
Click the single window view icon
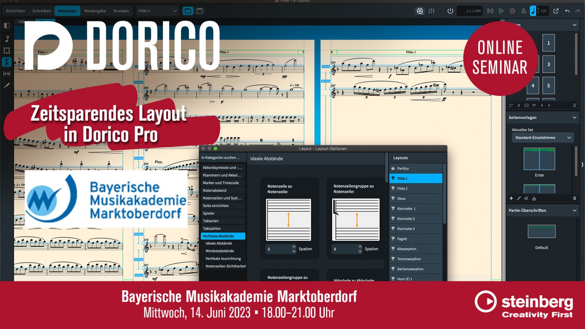(x=200, y=11)
